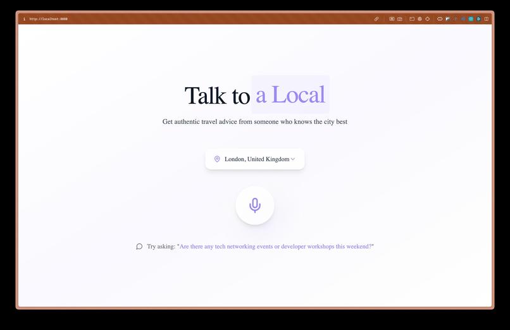Click the dark circular D extension icon
The height and width of the screenshot is (330, 510).
pyautogui.click(x=479, y=19)
